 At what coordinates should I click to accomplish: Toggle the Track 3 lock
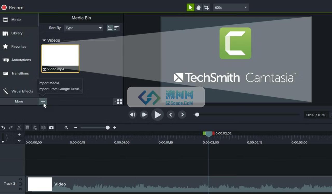[20, 189]
